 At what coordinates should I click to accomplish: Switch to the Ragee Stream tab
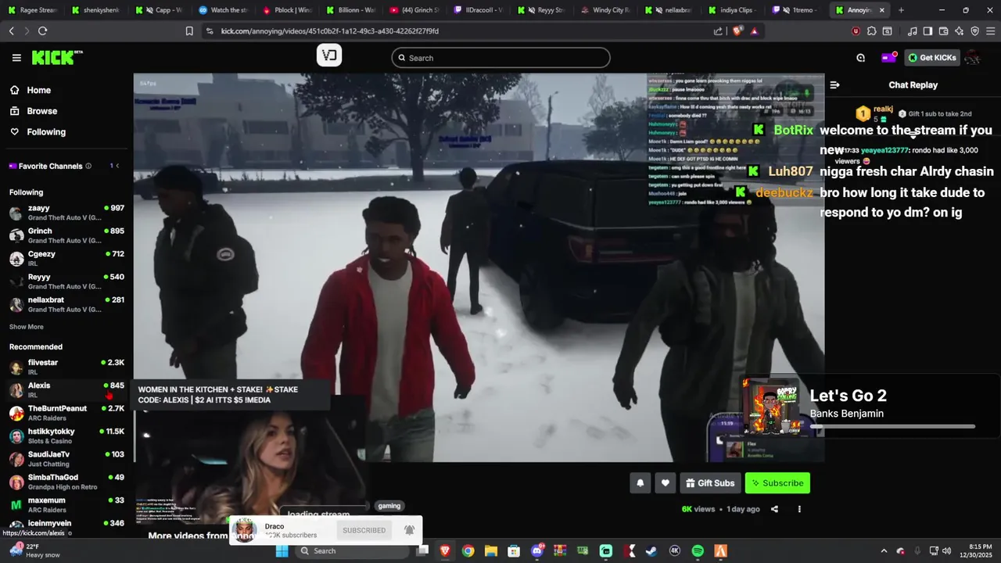pos(32,10)
